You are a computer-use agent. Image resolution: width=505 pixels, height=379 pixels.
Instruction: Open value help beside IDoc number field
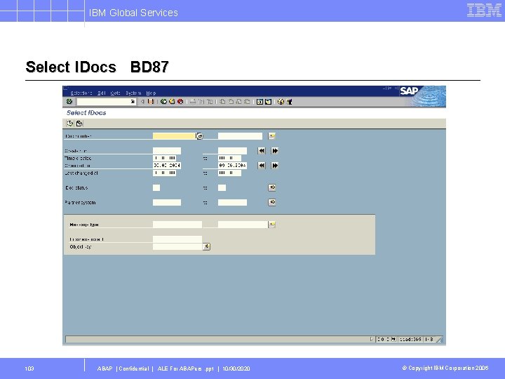tap(200, 136)
